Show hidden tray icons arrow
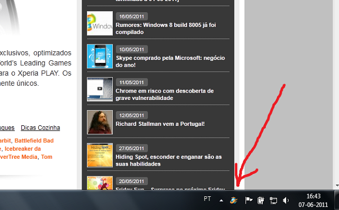 221,200
